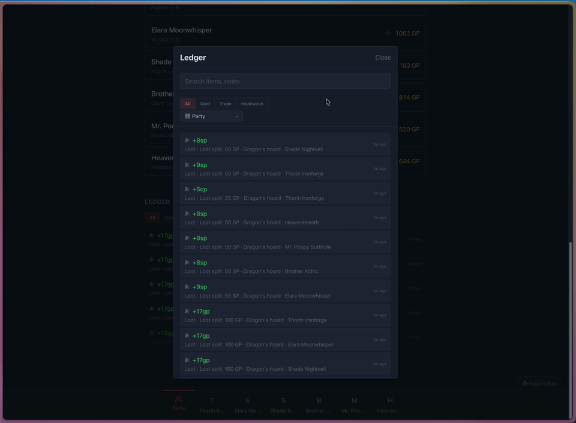Open the +9sp Elara Moonwhisper loot entry
Viewport: 576px width, 423px height.
pyautogui.click(x=286, y=291)
